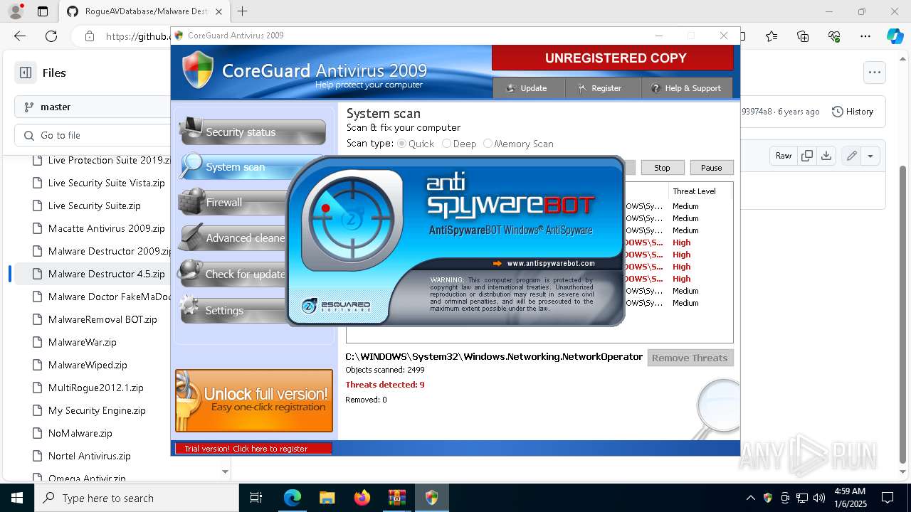Click Unlock full version banner

pos(254,400)
